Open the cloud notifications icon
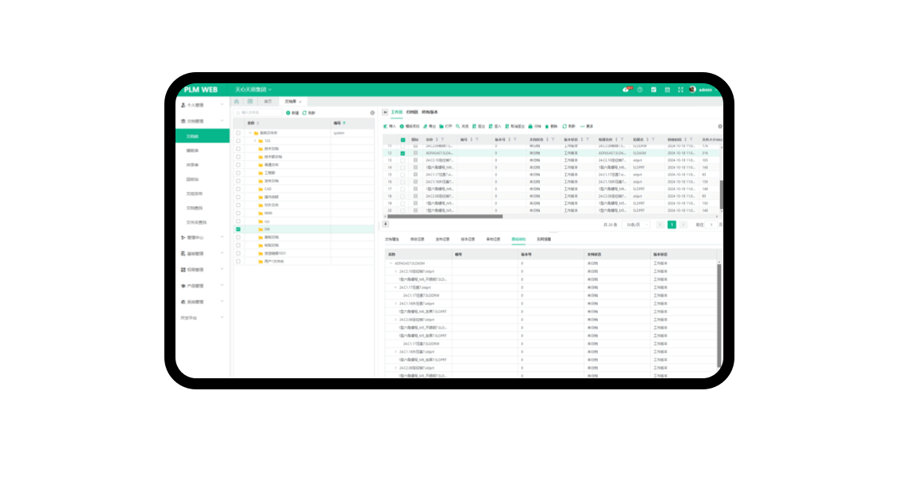Screen dimensions: 898x498 coord(626,90)
